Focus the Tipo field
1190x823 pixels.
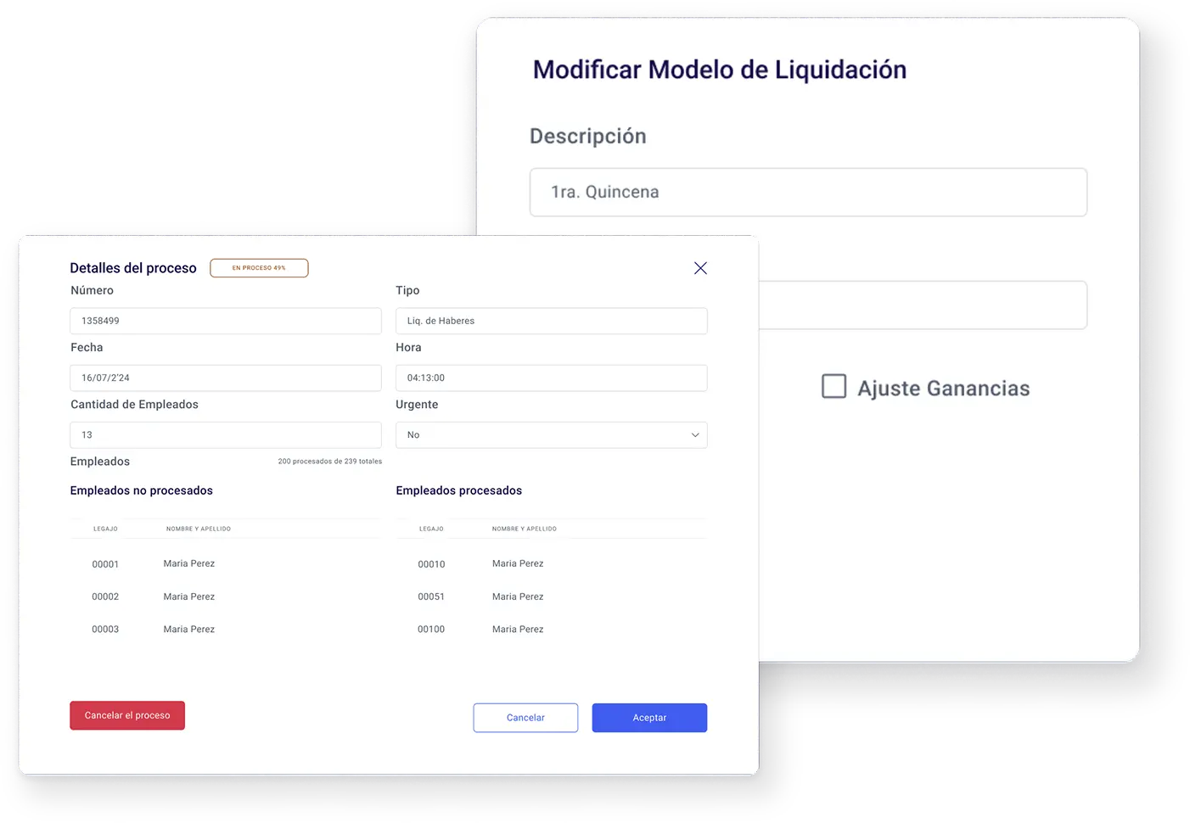pyautogui.click(x=551, y=321)
